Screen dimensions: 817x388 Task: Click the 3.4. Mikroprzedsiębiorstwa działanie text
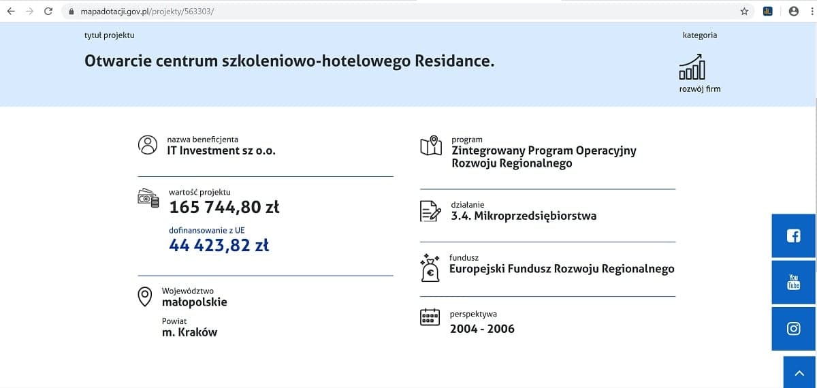(524, 216)
